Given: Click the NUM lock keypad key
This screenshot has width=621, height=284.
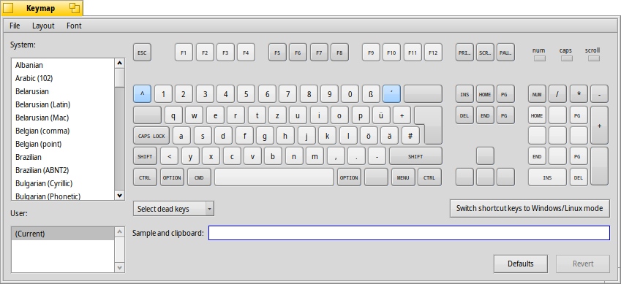Looking at the screenshot, I should coord(537,94).
